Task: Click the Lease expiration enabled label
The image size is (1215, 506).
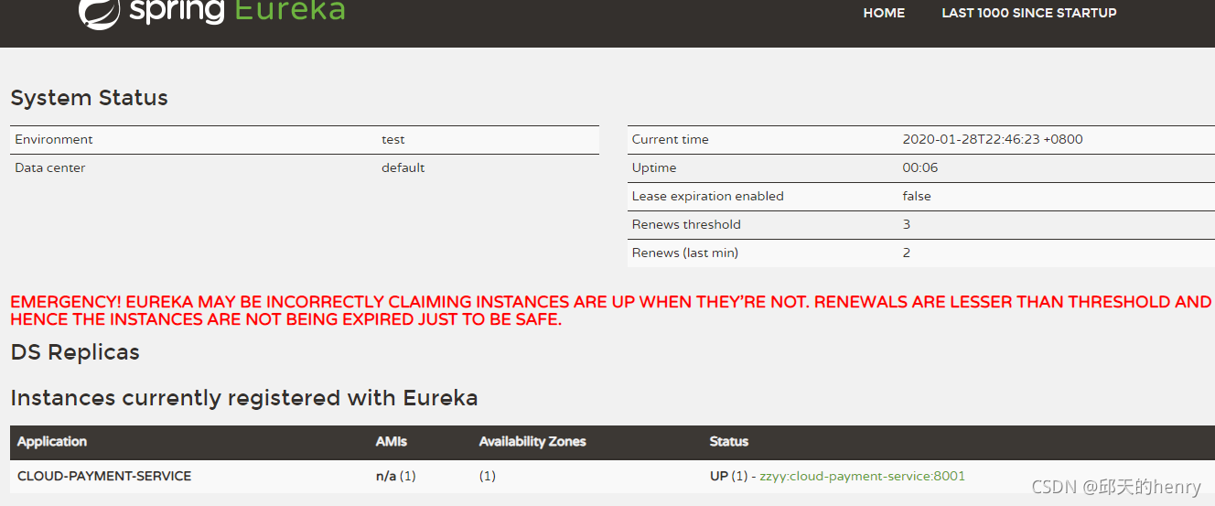Action: [x=708, y=196]
